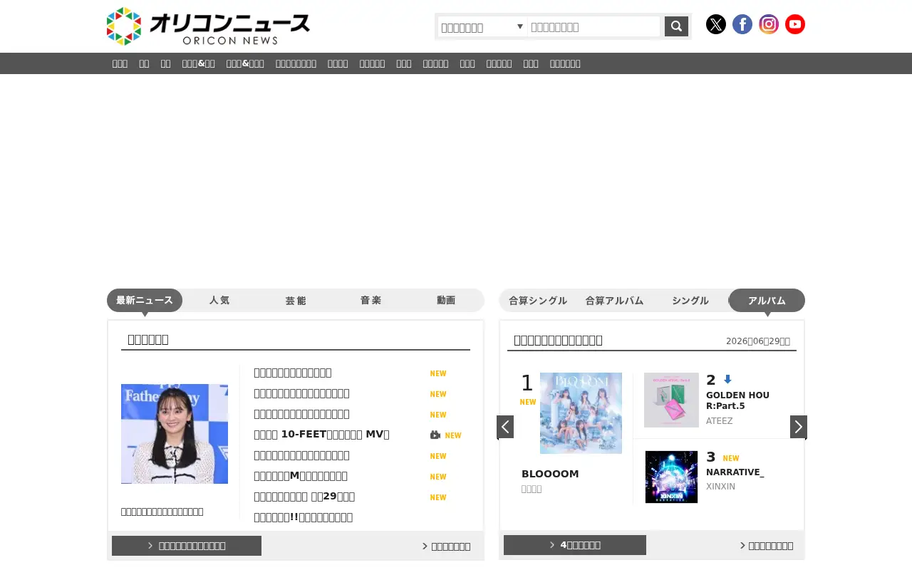Screen dimensions: 912x570
Task: Open the GOLDEN HOUR:Part.5 album cover
Action: [671, 400]
